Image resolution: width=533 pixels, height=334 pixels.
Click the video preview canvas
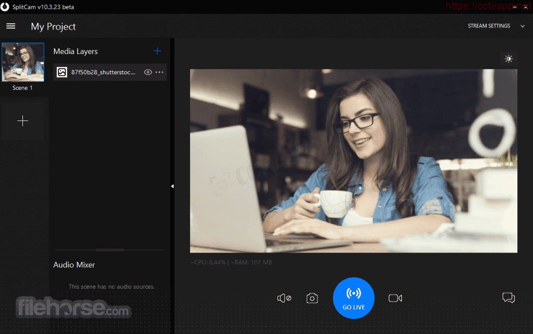point(353,161)
